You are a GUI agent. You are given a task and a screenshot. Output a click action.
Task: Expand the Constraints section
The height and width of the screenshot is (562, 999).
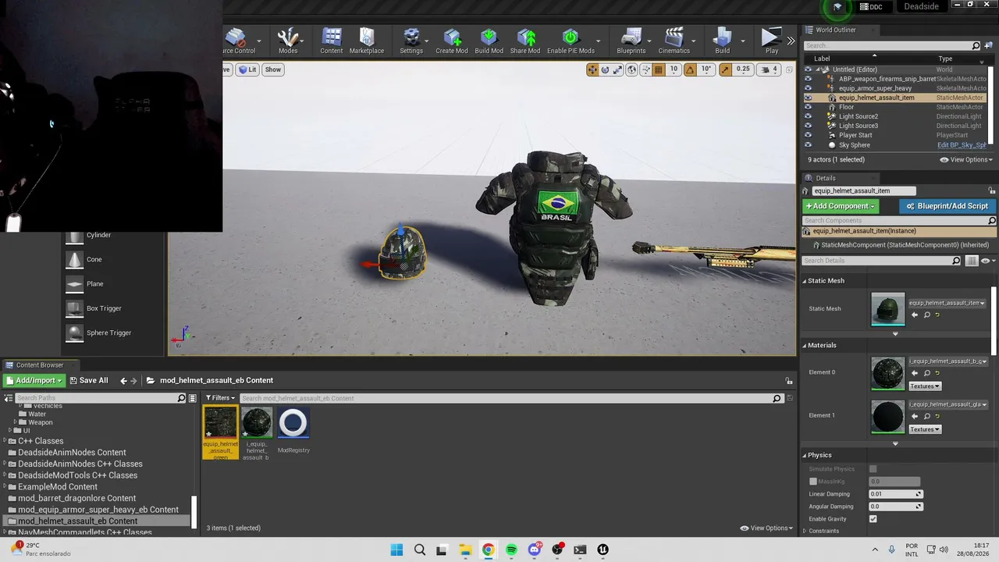click(x=805, y=532)
